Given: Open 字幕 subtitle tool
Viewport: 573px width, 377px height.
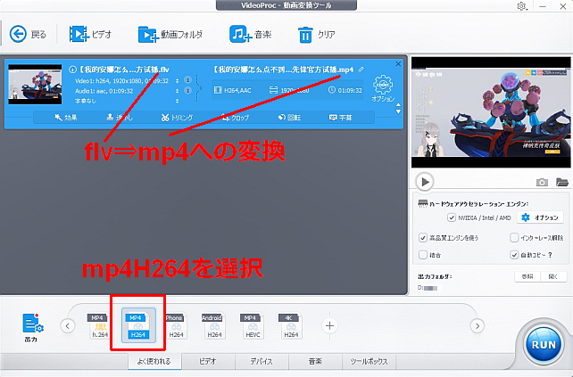Looking at the screenshot, I should click(x=341, y=118).
